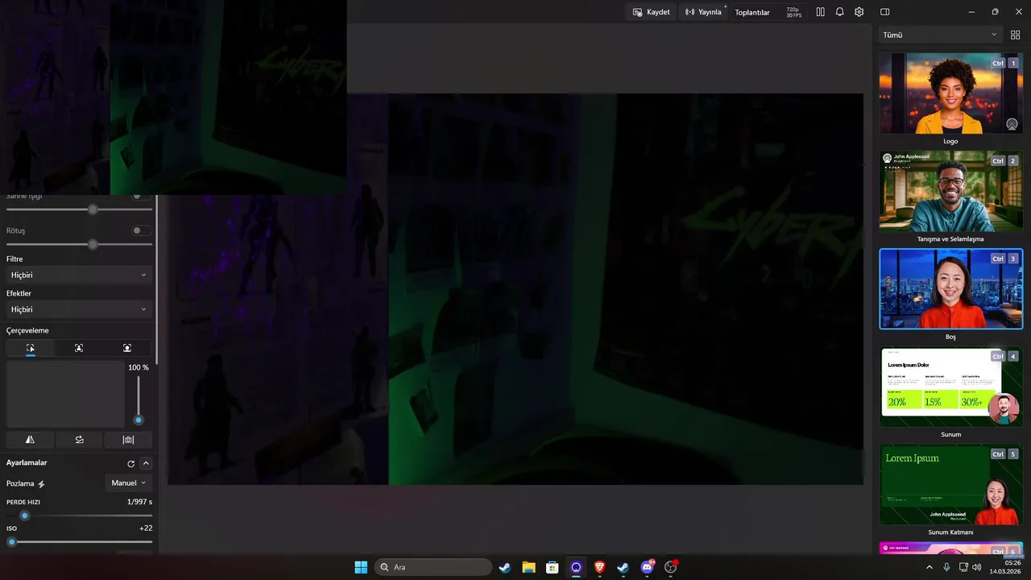Open the Filtre dropdown
The width and height of the screenshot is (1031, 580).
(x=79, y=275)
